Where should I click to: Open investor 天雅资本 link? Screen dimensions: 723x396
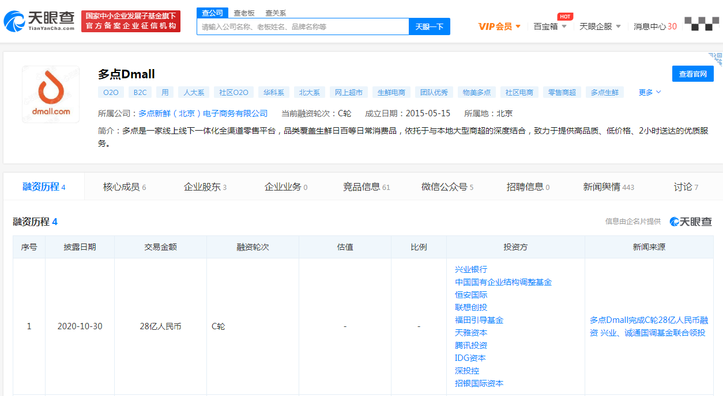471,333
